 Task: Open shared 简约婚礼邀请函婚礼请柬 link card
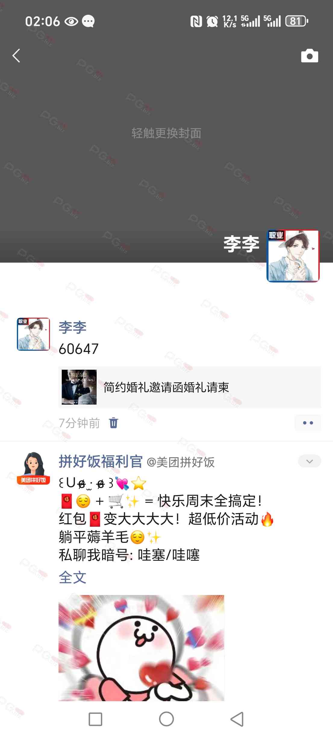click(x=190, y=387)
